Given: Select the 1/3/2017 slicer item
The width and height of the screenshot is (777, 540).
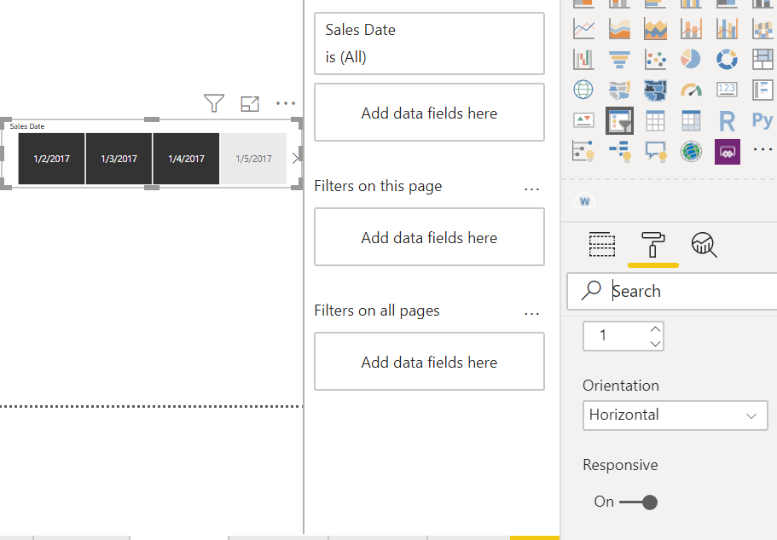Looking at the screenshot, I should pyautogui.click(x=119, y=159).
